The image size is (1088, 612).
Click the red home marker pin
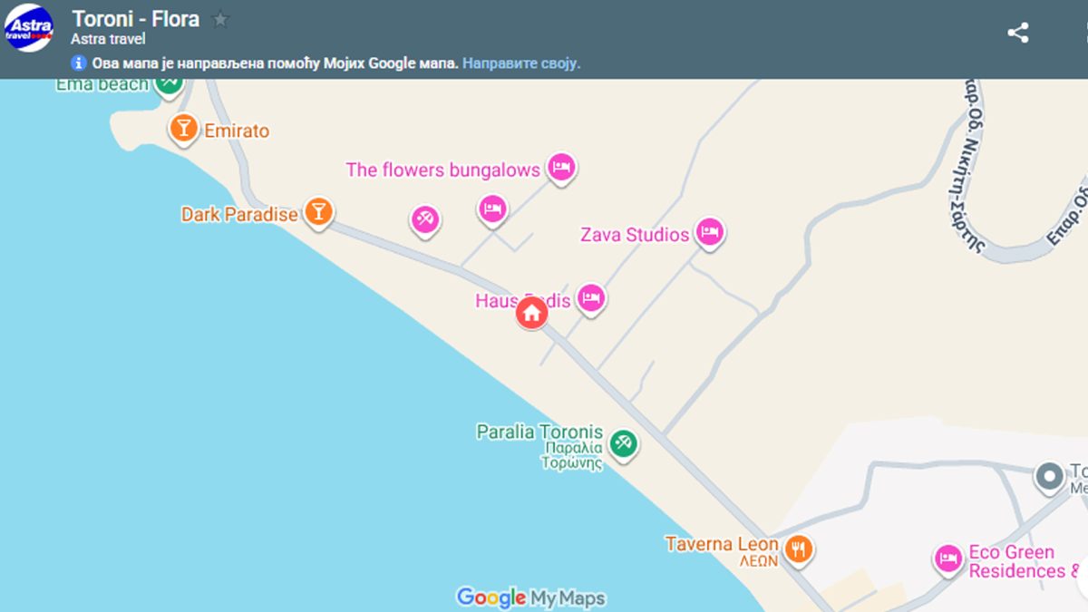click(531, 313)
